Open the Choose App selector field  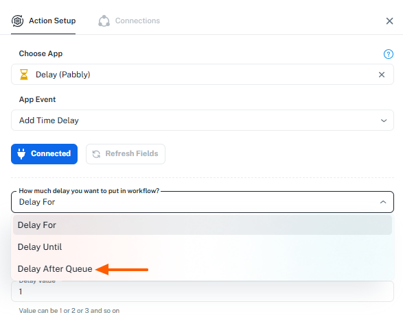[203, 75]
